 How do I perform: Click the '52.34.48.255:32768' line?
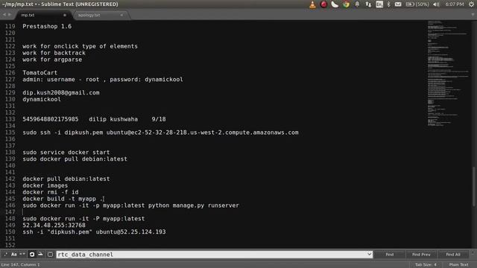(x=54, y=225)
